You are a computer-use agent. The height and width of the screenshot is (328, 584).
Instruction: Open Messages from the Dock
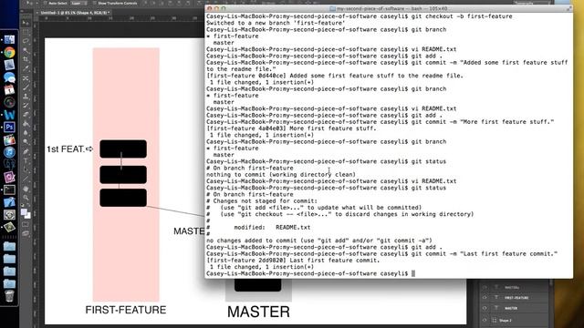[x=9, y=77]
